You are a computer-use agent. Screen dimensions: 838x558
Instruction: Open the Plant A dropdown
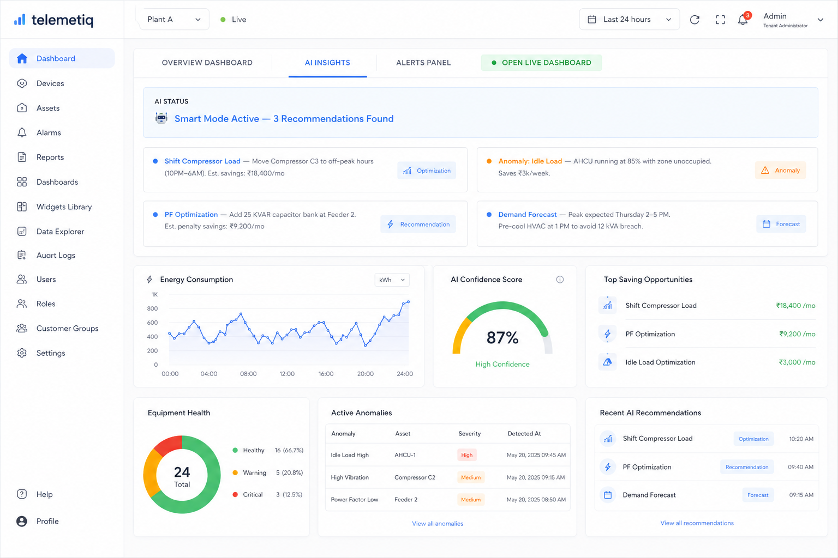click(x=174, y=19)
